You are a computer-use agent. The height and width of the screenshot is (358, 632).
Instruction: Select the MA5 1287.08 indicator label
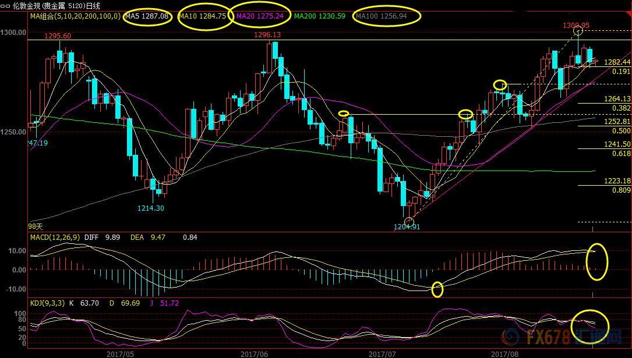pos(148,16)
